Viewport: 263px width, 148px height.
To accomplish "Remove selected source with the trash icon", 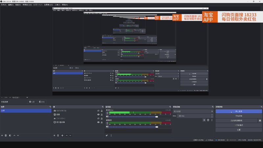I will [x=58, y=136].
